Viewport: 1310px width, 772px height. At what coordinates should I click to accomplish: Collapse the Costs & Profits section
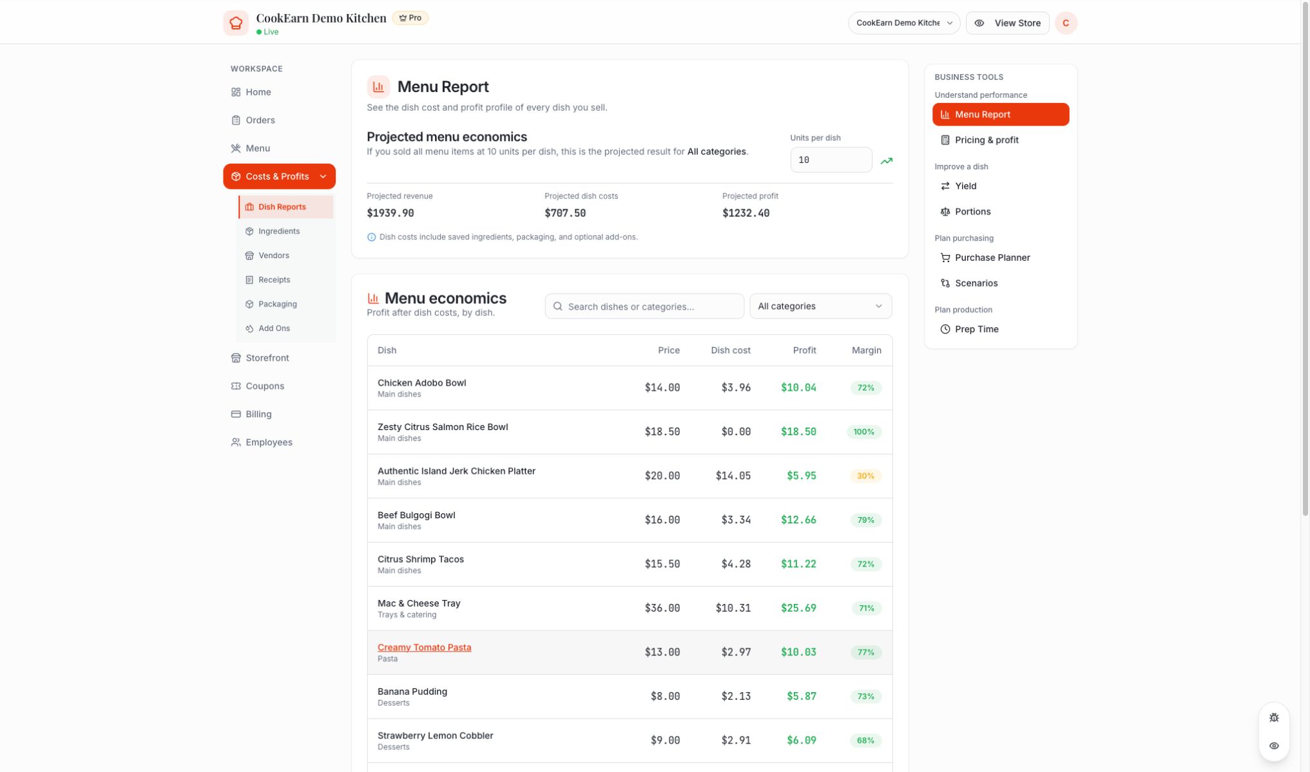[x=279, y=176]
